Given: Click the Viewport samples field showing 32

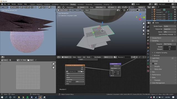Looking at the screenshot, I should click(170, 49).
